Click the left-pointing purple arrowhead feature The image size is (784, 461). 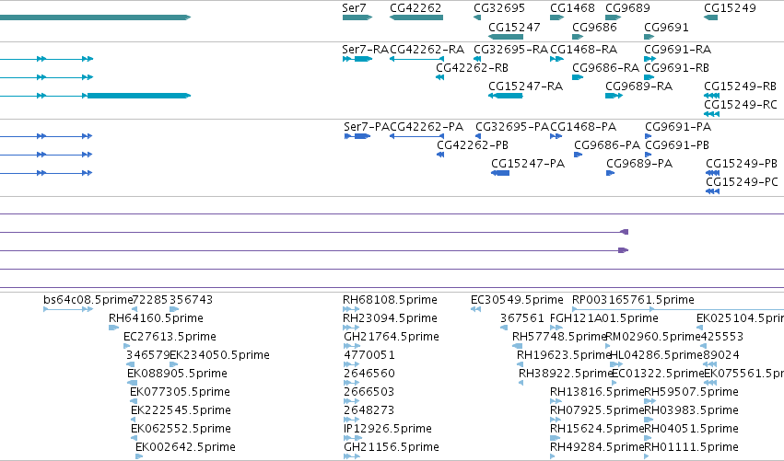tap(624, 232)
